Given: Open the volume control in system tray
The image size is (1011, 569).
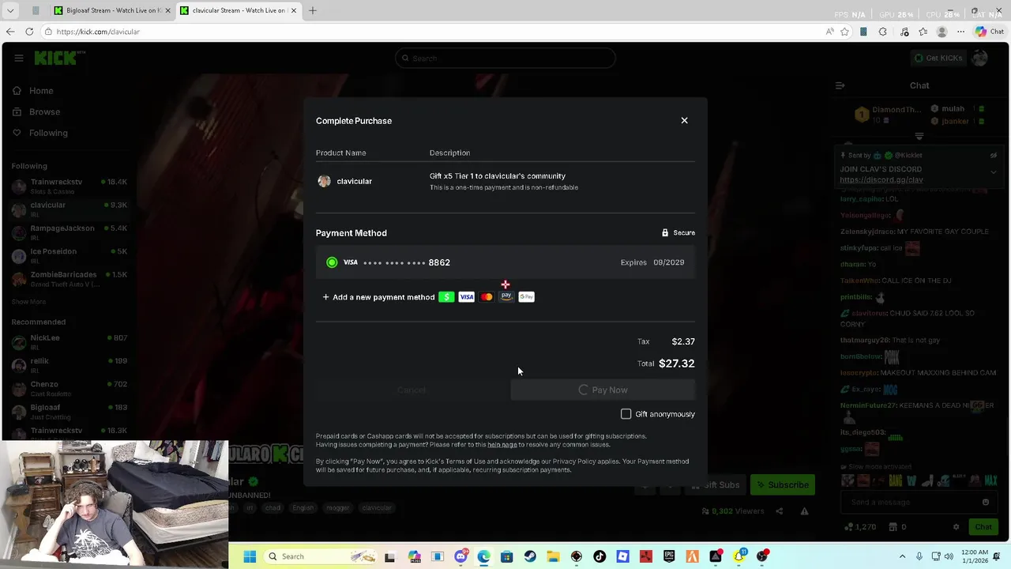Looking at the screenshot, I should click(948, 556).
